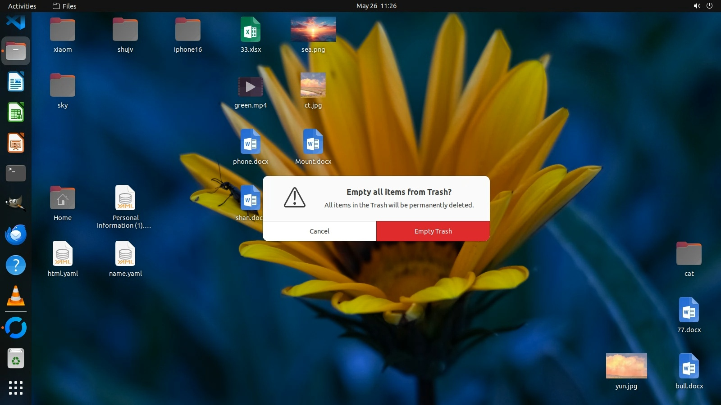Open the Files app menu in top bar
The image size is (721, 405).
coord(64,6)
